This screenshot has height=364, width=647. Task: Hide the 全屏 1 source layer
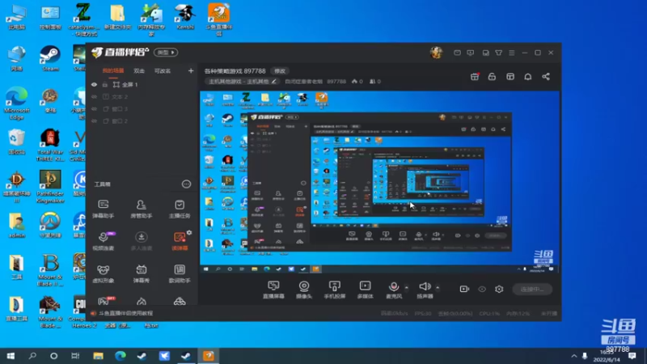coord(94,85)
